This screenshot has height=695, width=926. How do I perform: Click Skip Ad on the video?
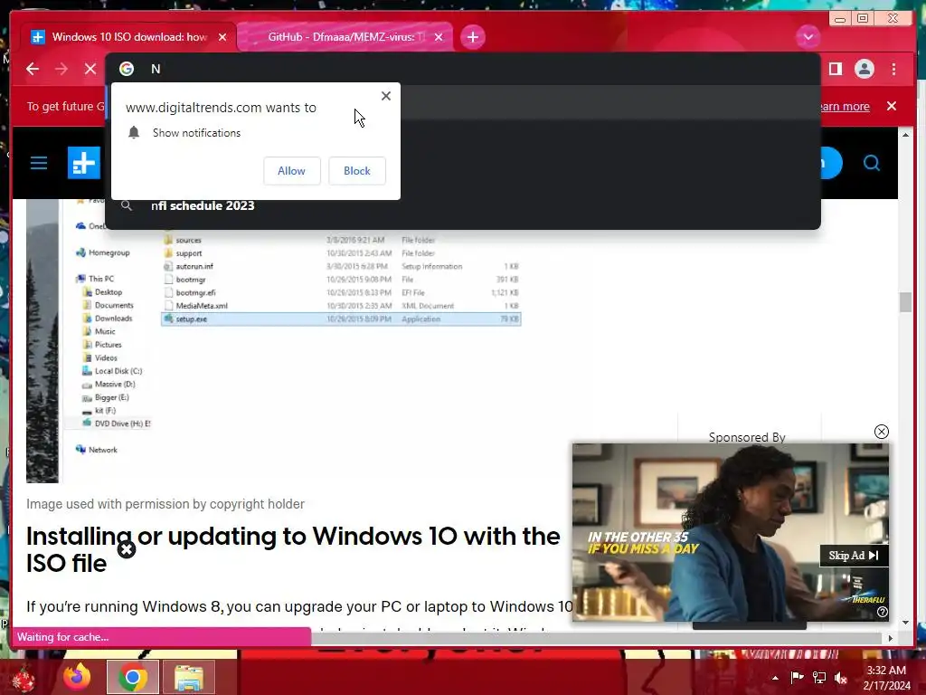[854, 556]
